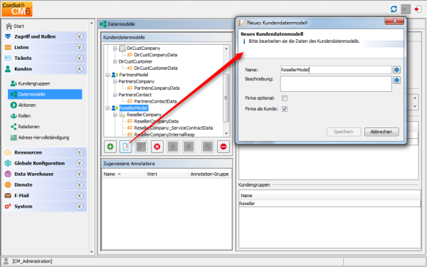The height and width of the screenshot is (267, 427).
Task: Expand Dienste section
Action: pos(79,184)
